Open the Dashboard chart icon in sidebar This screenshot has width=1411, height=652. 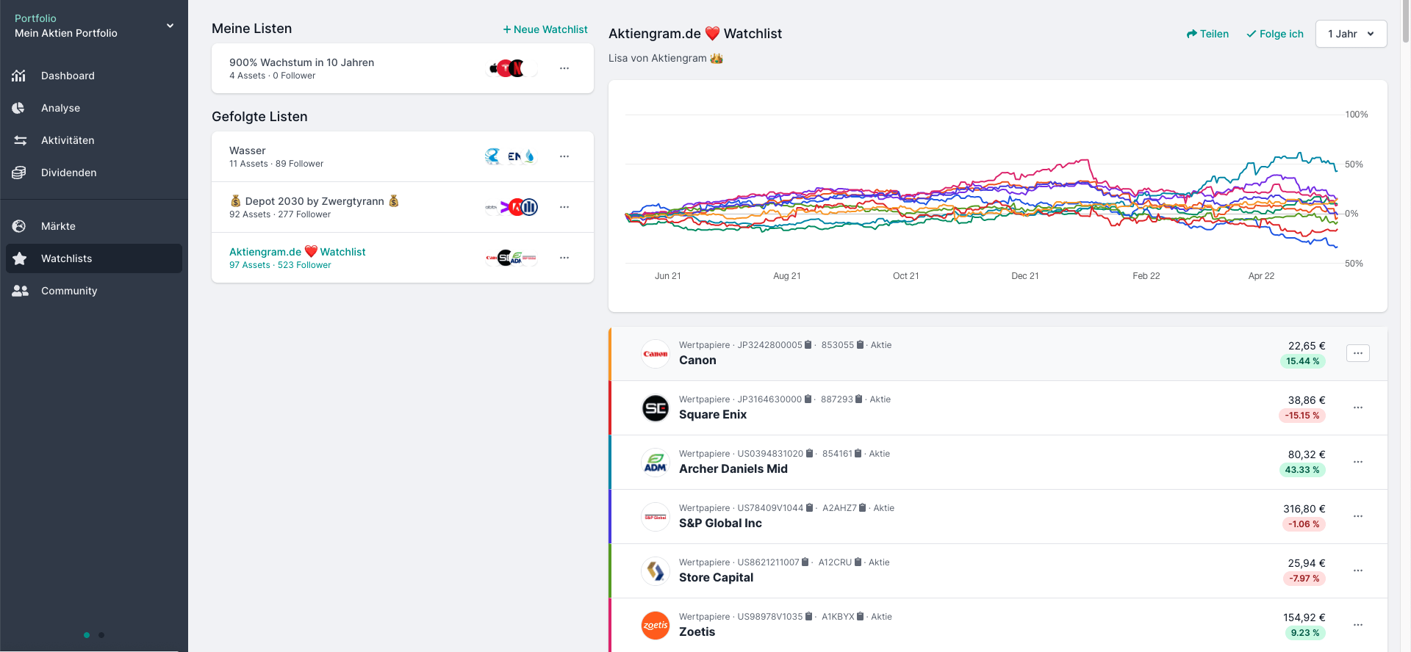pyautogui.click(x=19, y=76)
